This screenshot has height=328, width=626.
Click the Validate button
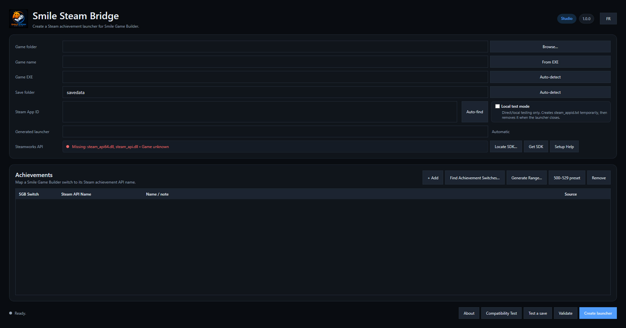click(x=566, y=313)
